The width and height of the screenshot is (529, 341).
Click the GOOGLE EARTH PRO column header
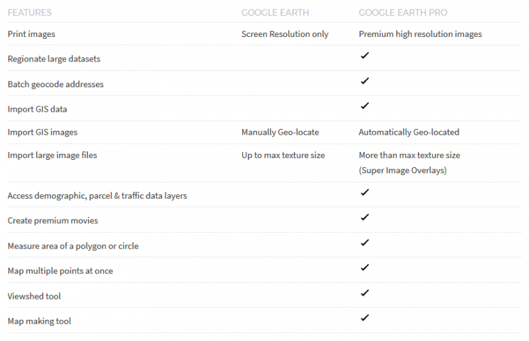pyautogui.click(x=403, y=13)
